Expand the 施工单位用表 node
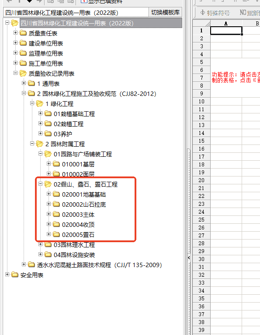The height and width of the screenshot is (335, 260). point(15,63)
